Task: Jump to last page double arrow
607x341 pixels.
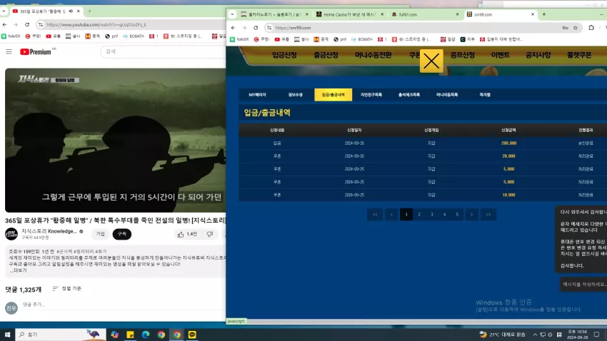Action: 488,214
